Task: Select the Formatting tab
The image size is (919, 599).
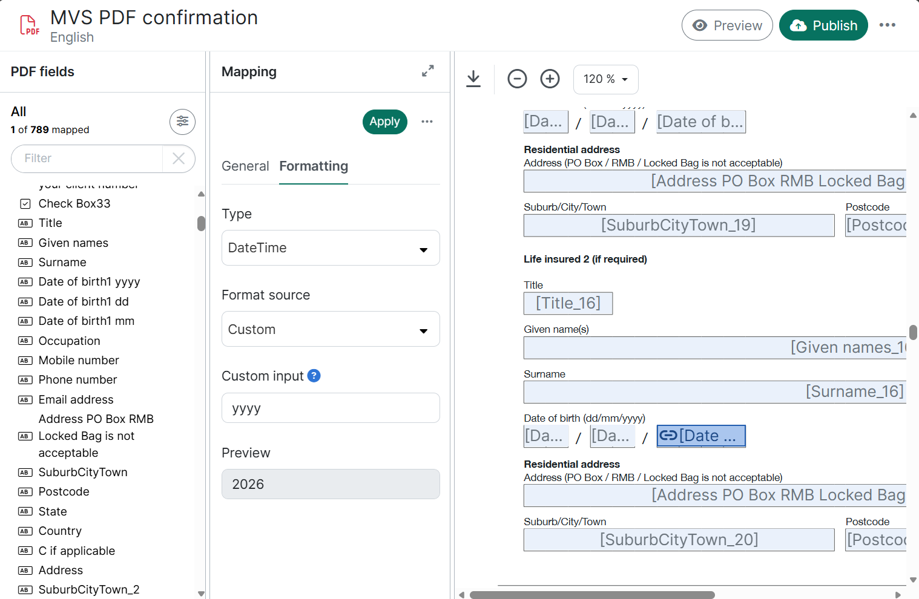Action: 314,166
